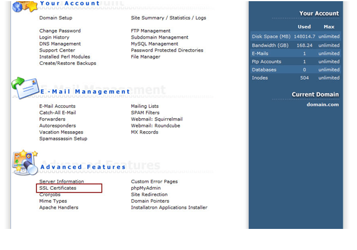Image resolution: width=357 pixels, height=250 pixels.
Task: Open Site Redirection
Action: [x=149, y=194]
